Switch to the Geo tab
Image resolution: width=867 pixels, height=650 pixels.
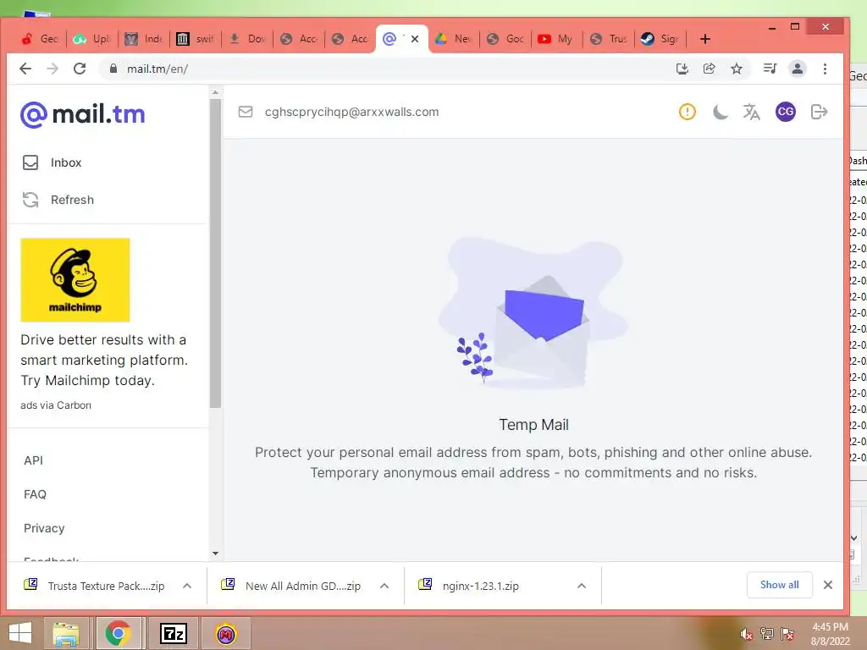tap(40, 39)
